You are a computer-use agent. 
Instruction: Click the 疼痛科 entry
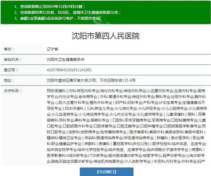point(104,144)
